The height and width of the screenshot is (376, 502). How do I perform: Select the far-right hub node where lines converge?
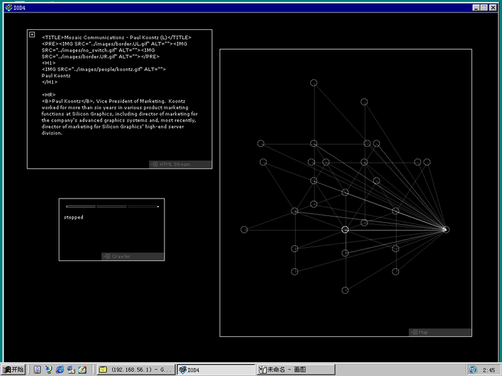446,229
